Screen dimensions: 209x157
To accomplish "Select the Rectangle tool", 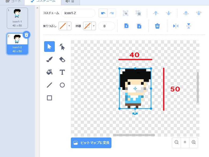I will [x=49, y=98].
